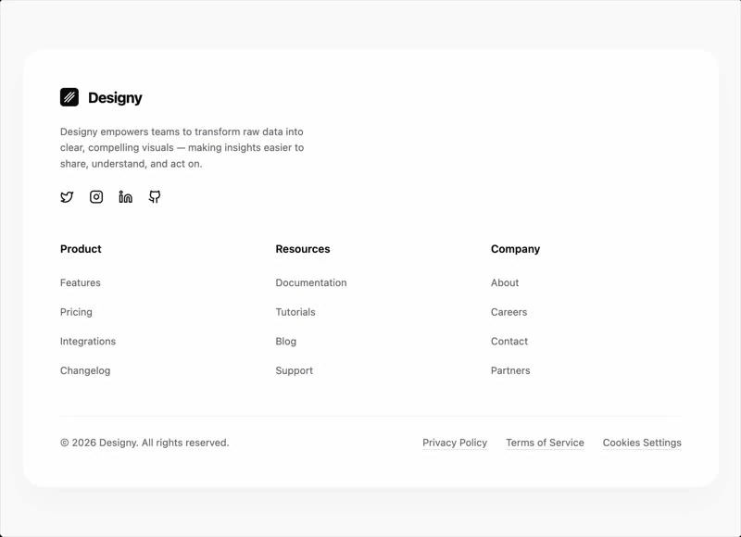741x537 pixels.
Task: Open Cookies Settings
Action: tap(642, 443)
